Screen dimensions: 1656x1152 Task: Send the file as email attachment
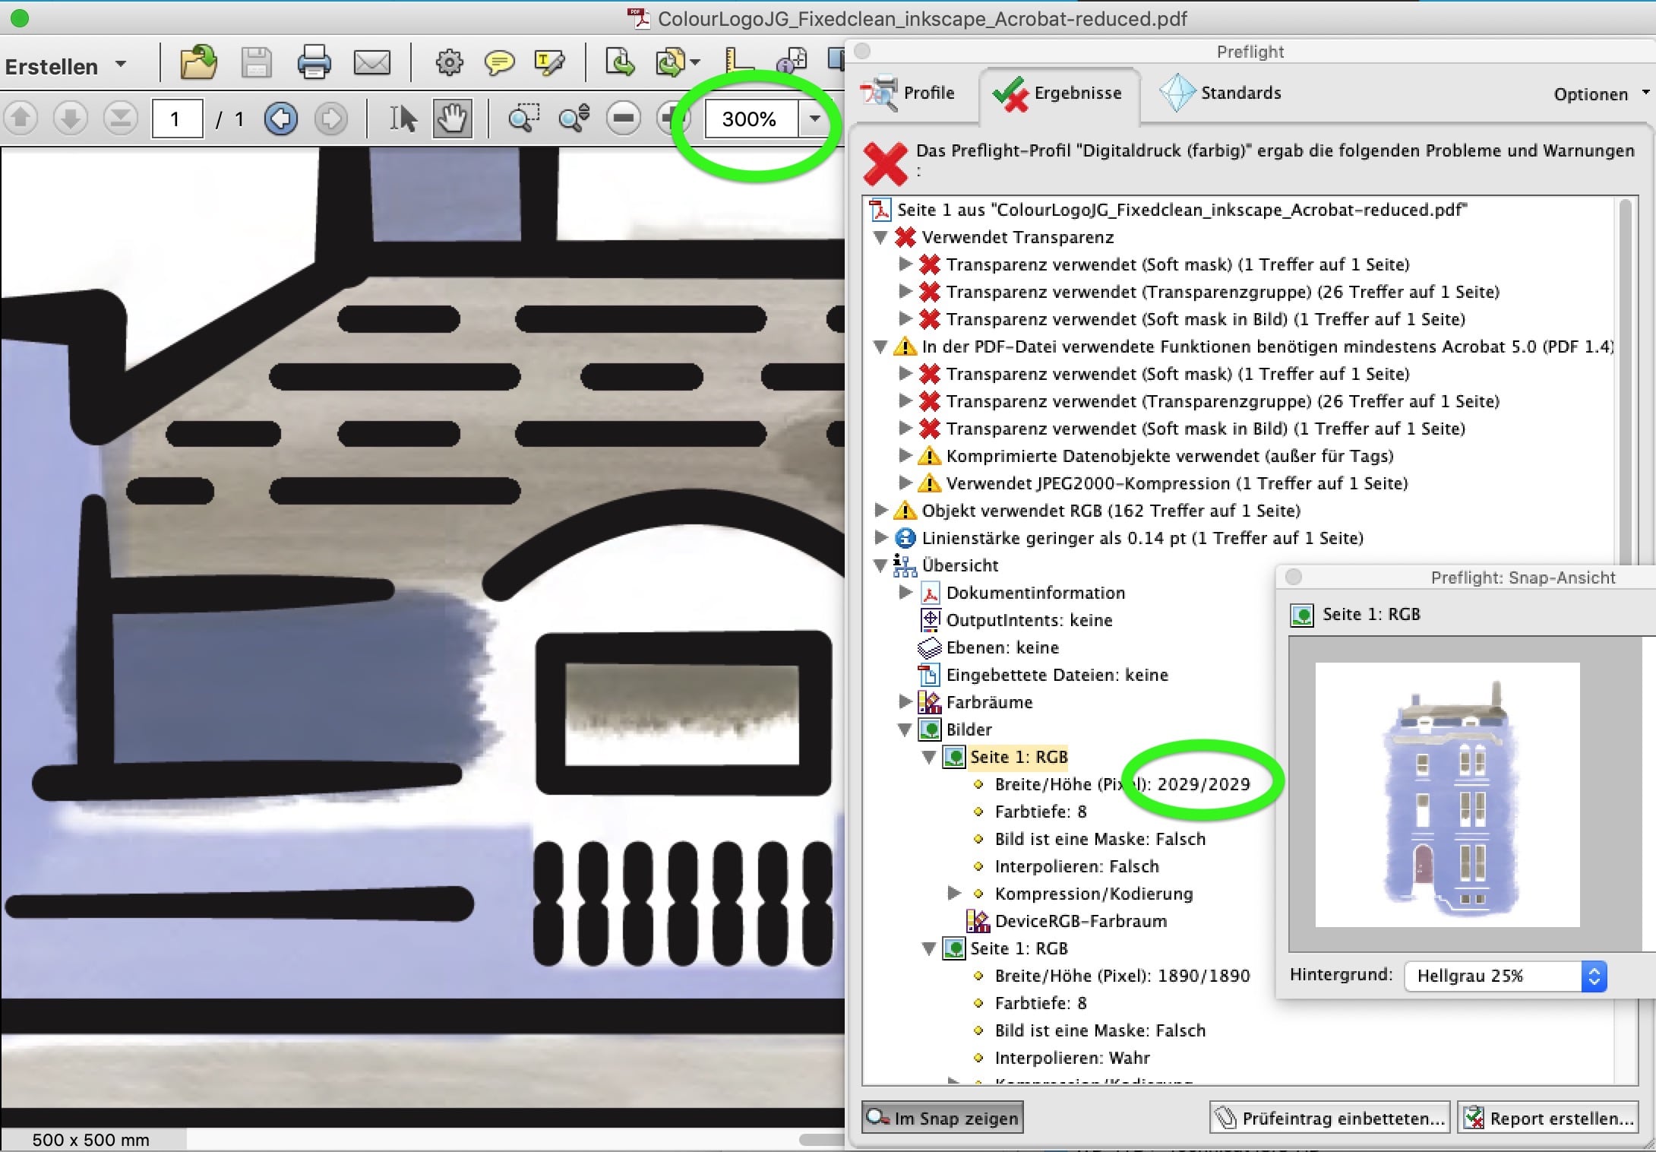pyautogui.click(x=371, y=62)
